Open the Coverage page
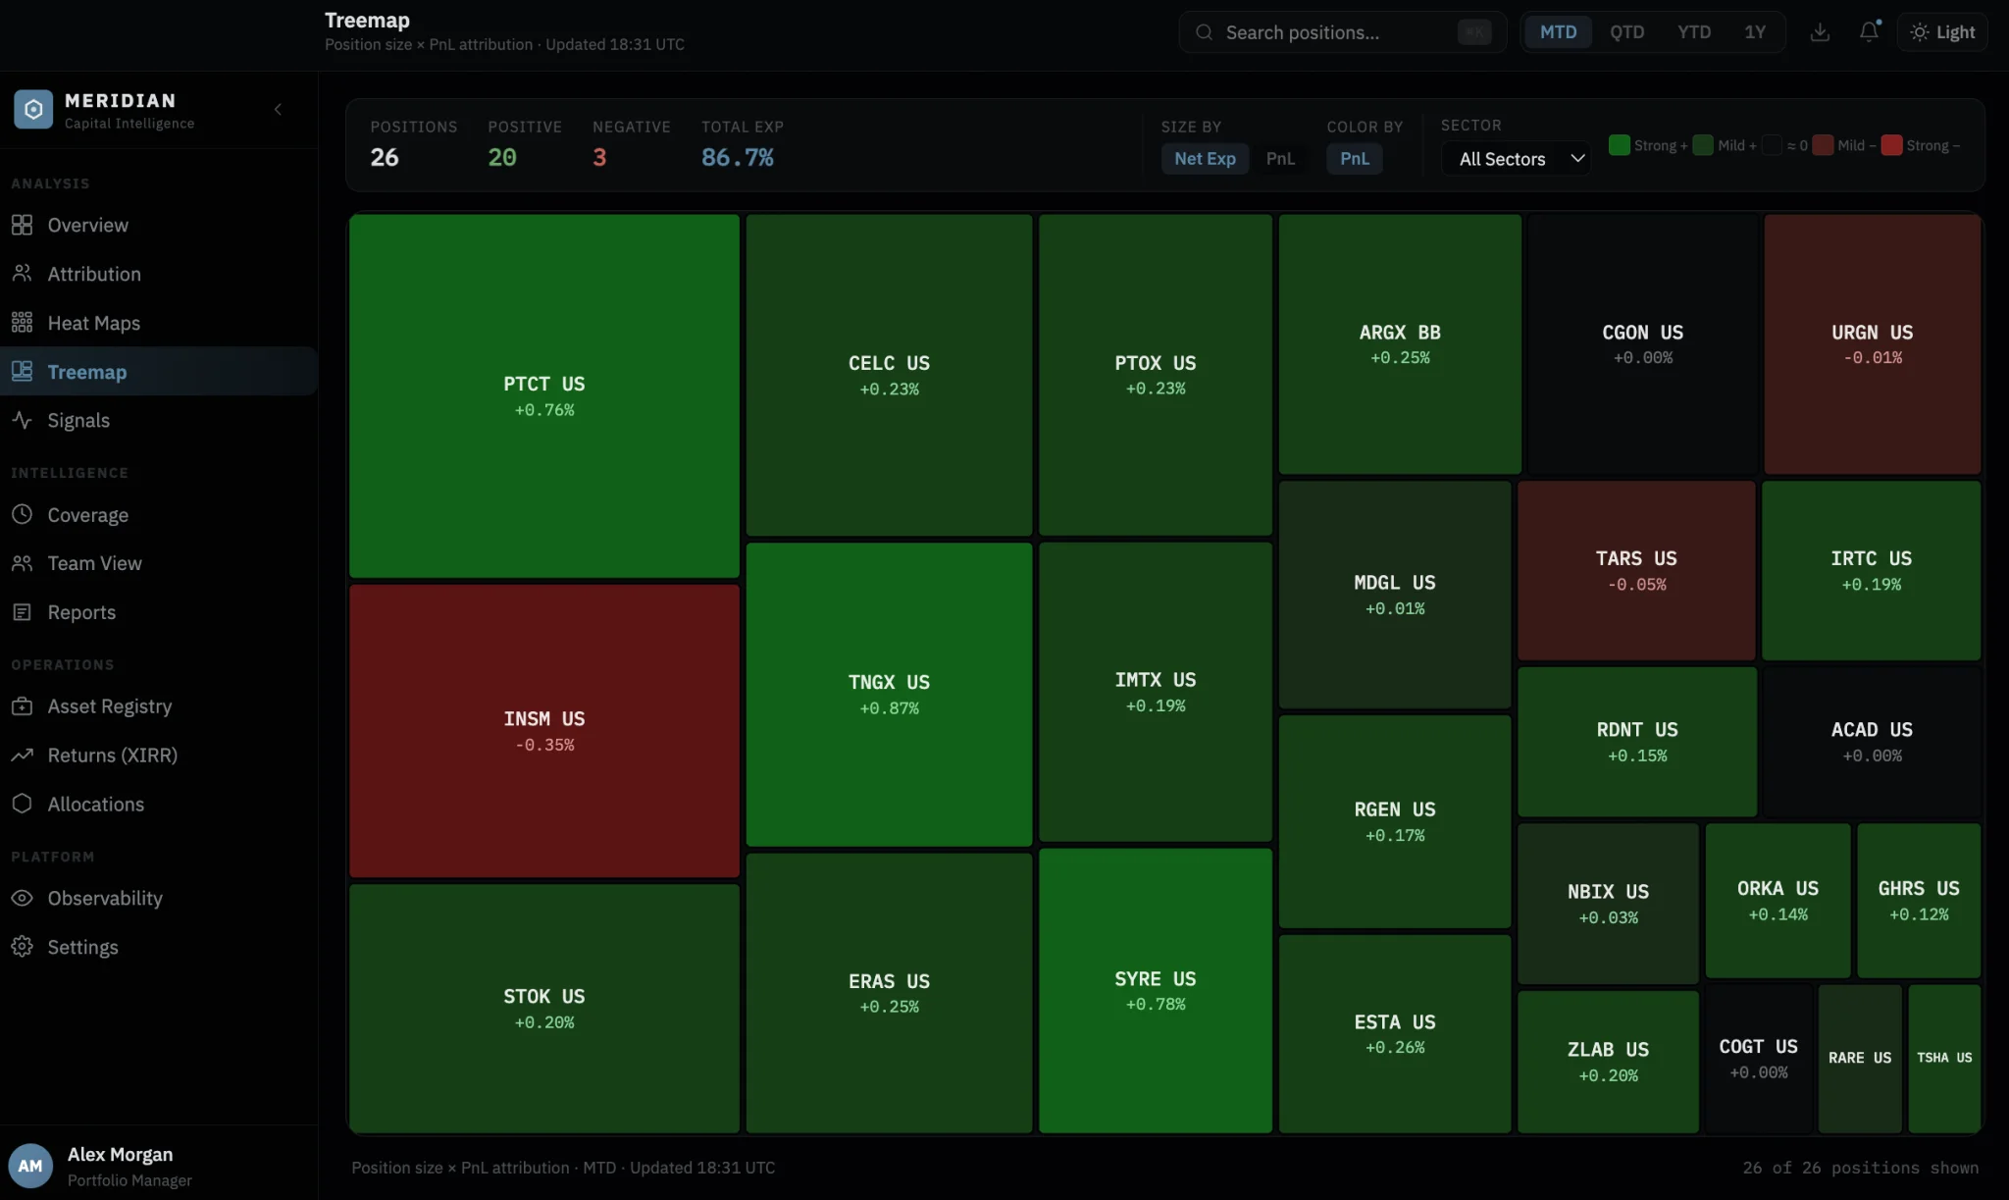This screenshot has height=1200, width=2009. tap(159, 514)
